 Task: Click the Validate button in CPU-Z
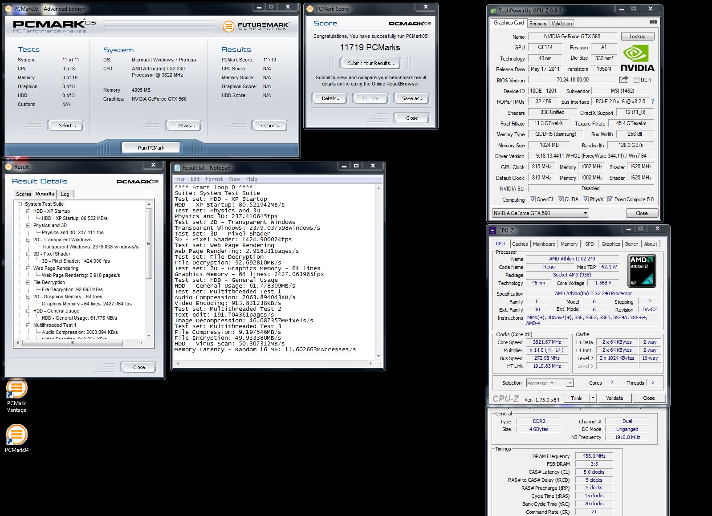pyautogui.click(x=614, y=398)
